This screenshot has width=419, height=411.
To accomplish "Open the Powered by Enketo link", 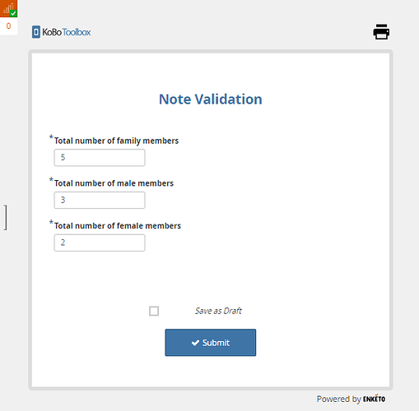I will (x=351, y=399).
